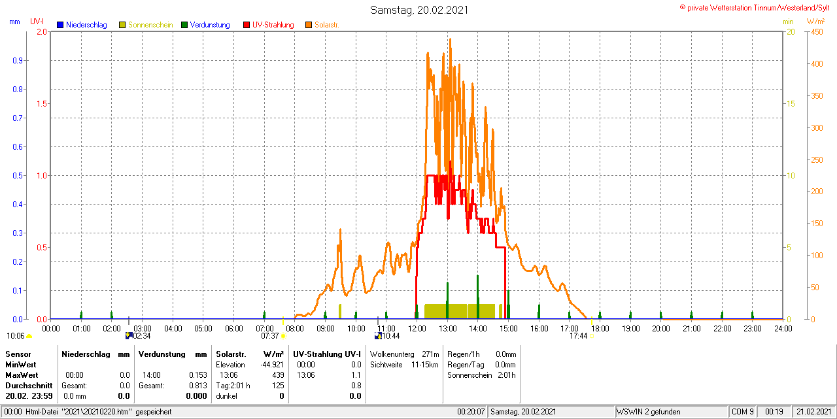Click the Regen/1h 0.0mm entry
The width and height of the screenshot is (837, 419).
click(x=481, y=354)
